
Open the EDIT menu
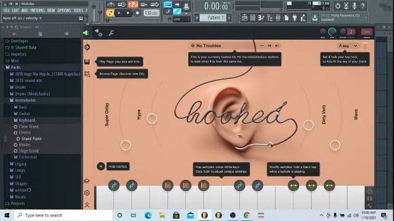pyautogui.click(x=15, y=10)
